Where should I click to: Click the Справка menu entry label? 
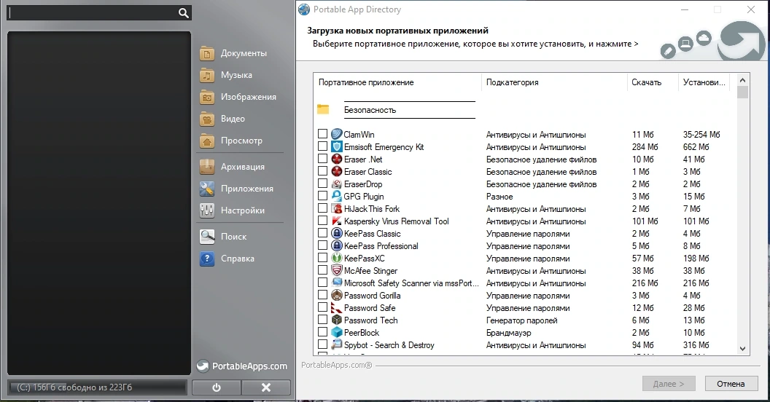238,259
